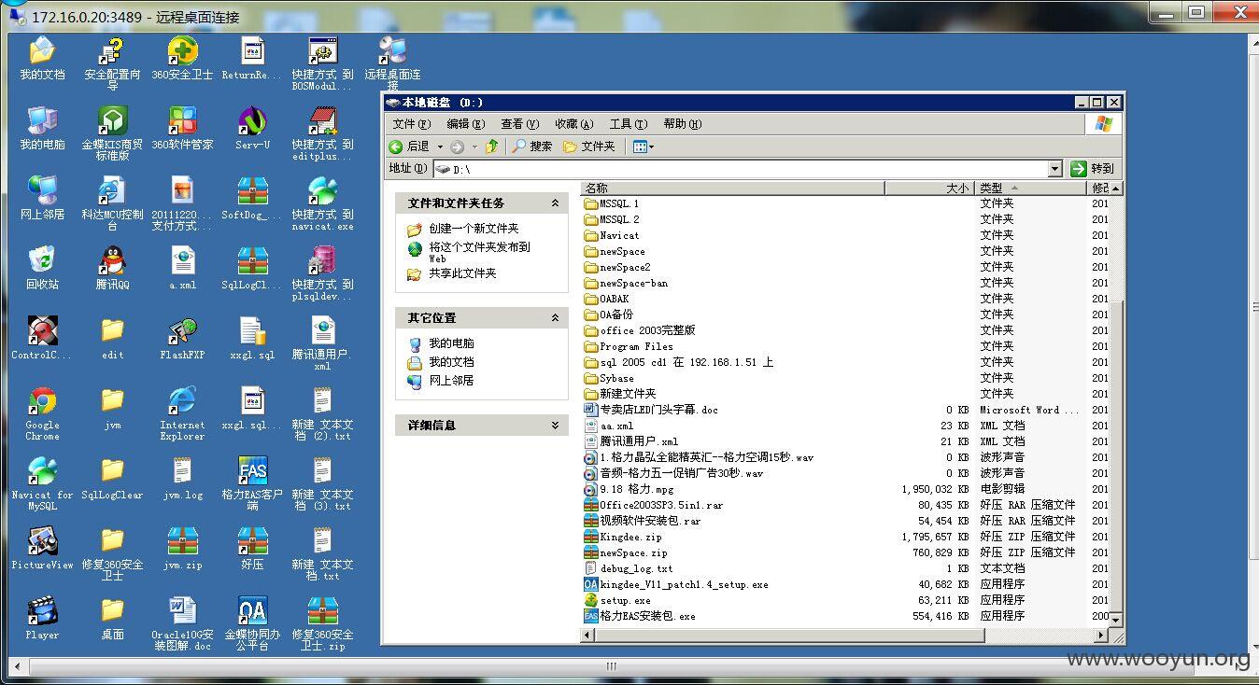Screen dimensions: 1259x685
Task: Open the 回收站 recycle bin
Action: coord(42,268)
